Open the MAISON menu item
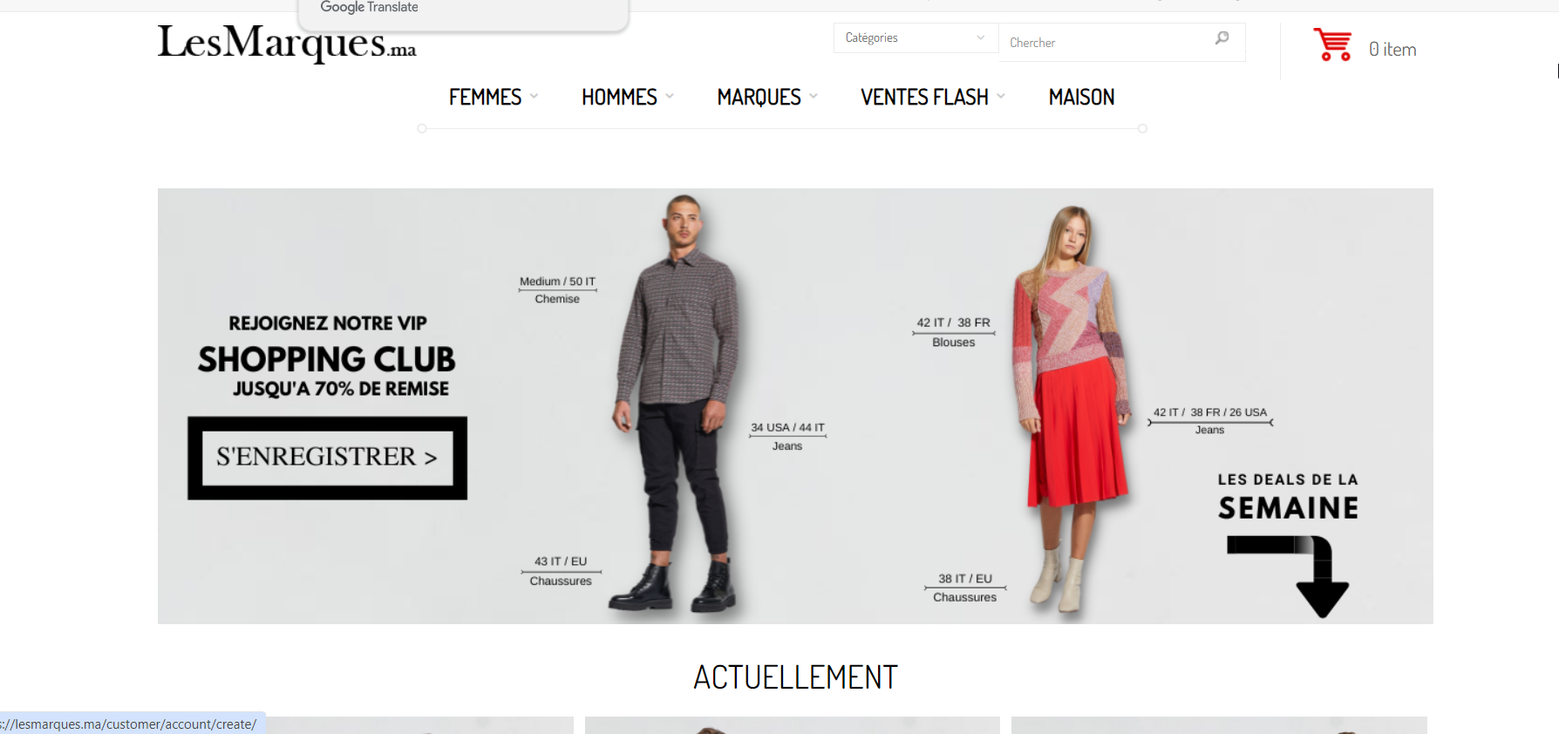This screenshot has height=734, width=1559. [x=1081, y=97]
